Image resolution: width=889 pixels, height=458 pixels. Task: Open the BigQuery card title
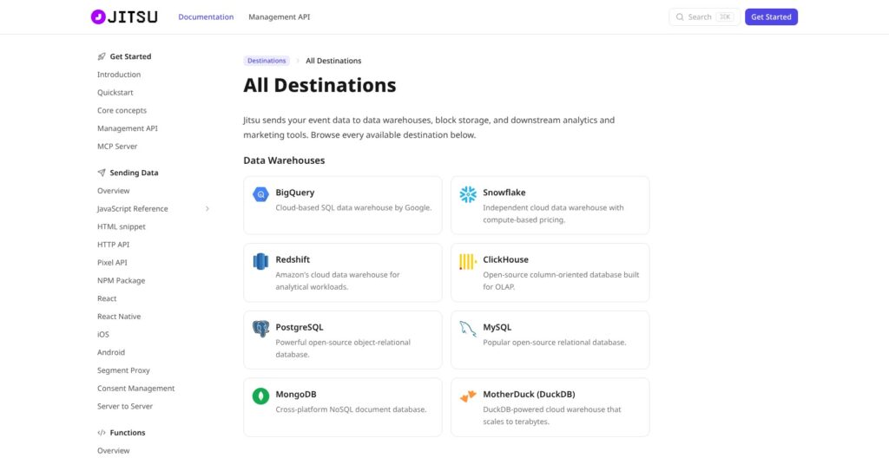pos(295,193)
